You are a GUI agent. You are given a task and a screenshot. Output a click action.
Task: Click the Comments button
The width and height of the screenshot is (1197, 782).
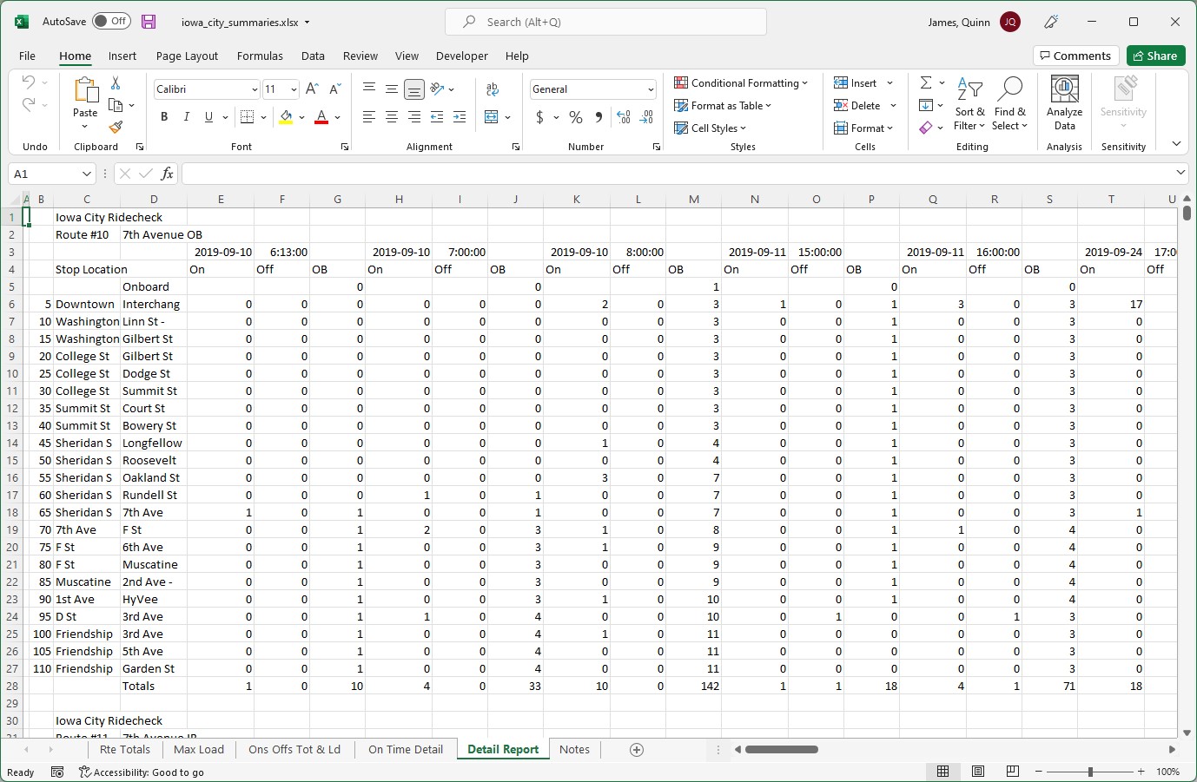click(1075, 55)
